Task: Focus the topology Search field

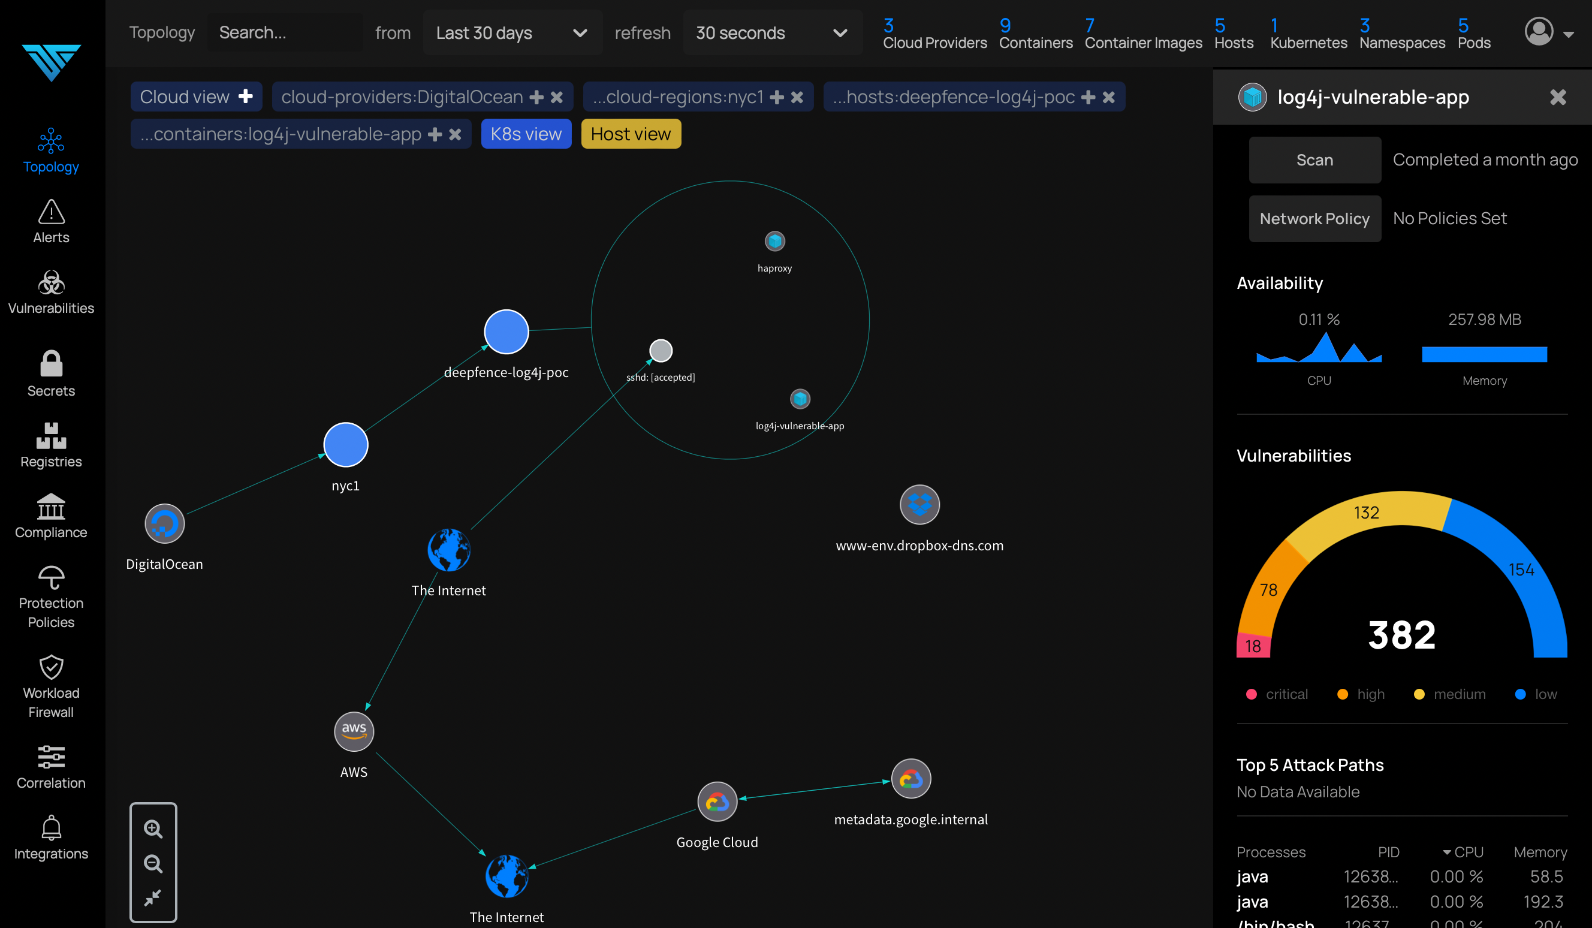Action: click(x=285, y=33)
